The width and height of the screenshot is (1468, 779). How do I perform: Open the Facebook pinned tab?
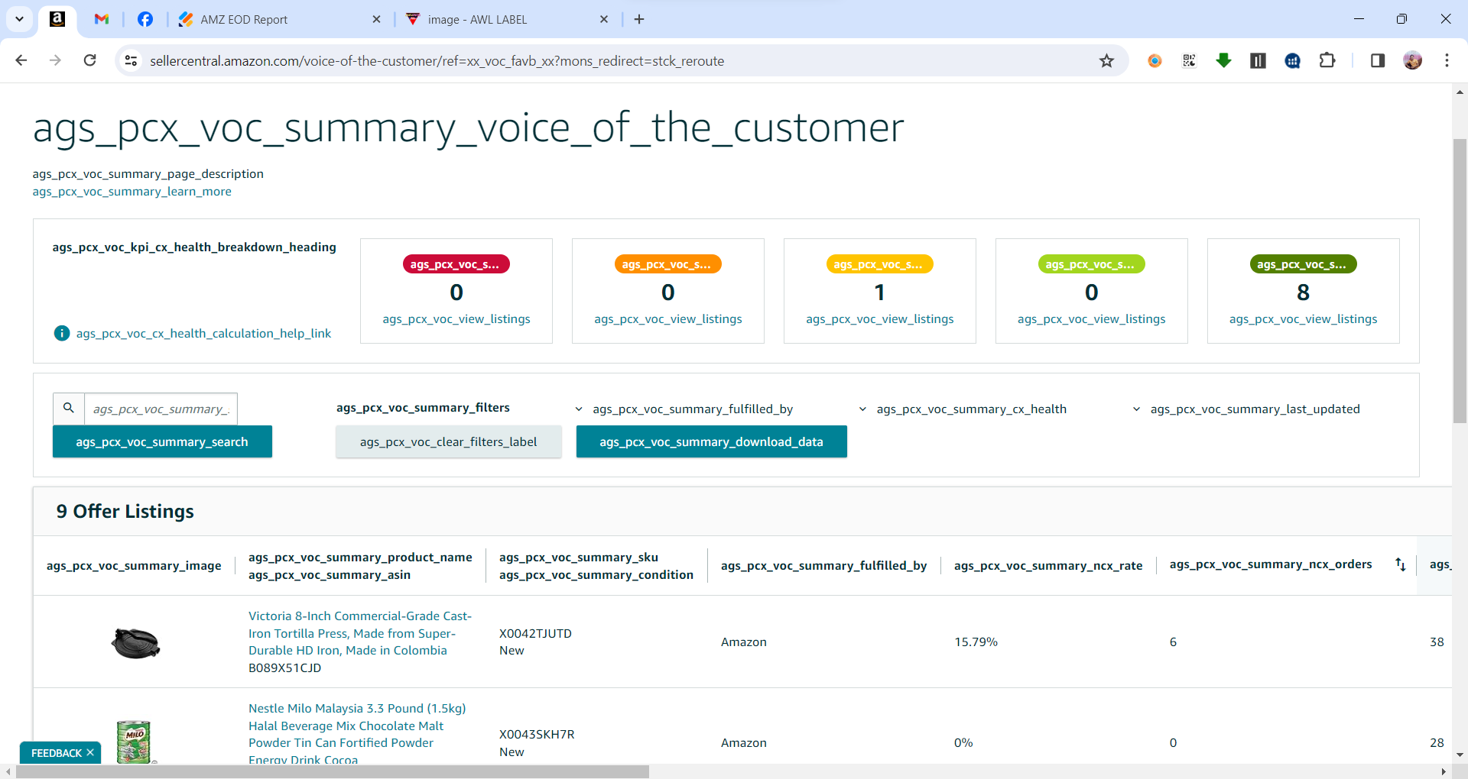pos(145,19)
